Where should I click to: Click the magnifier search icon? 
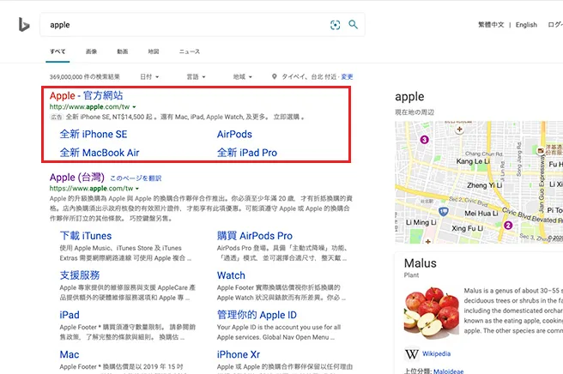click(354, 24)
